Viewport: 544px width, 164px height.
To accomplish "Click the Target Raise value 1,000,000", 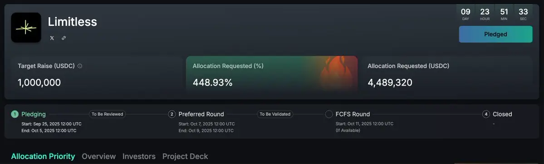I will (39, 82).
